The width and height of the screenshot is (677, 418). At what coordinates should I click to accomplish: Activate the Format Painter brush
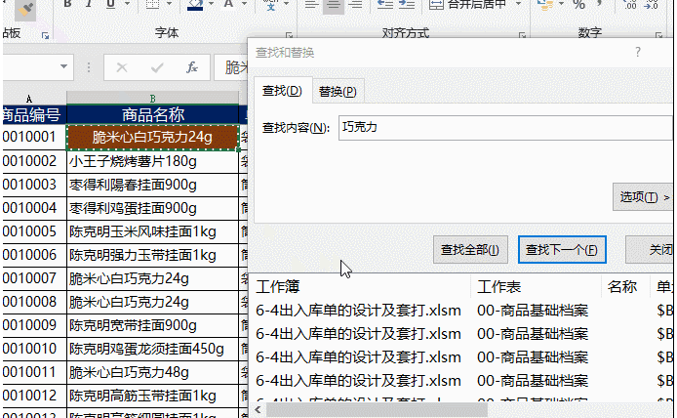tap(25, 9)
